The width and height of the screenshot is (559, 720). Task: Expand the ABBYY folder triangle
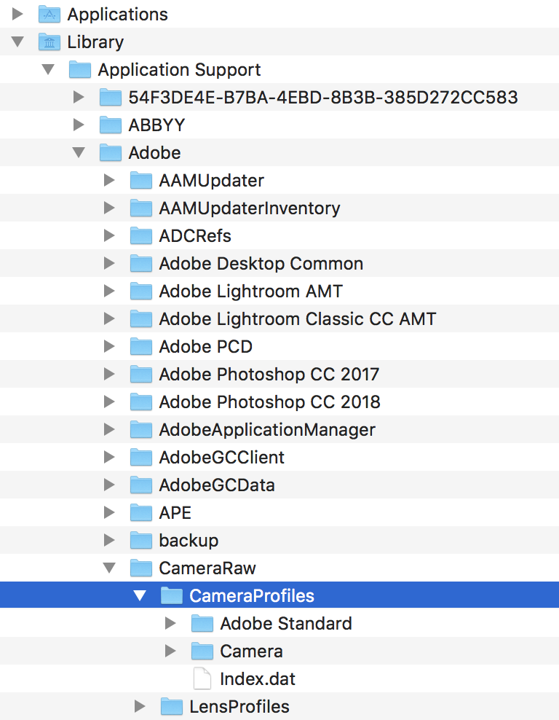click(79, 125)
